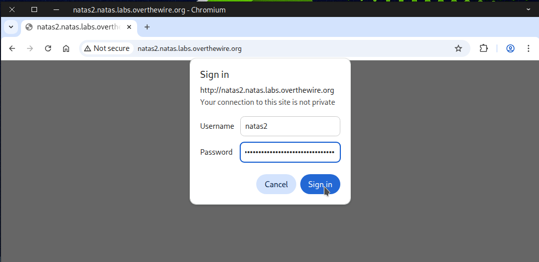Focus the Username input field

pyautogui.click(x=290, y=126)
